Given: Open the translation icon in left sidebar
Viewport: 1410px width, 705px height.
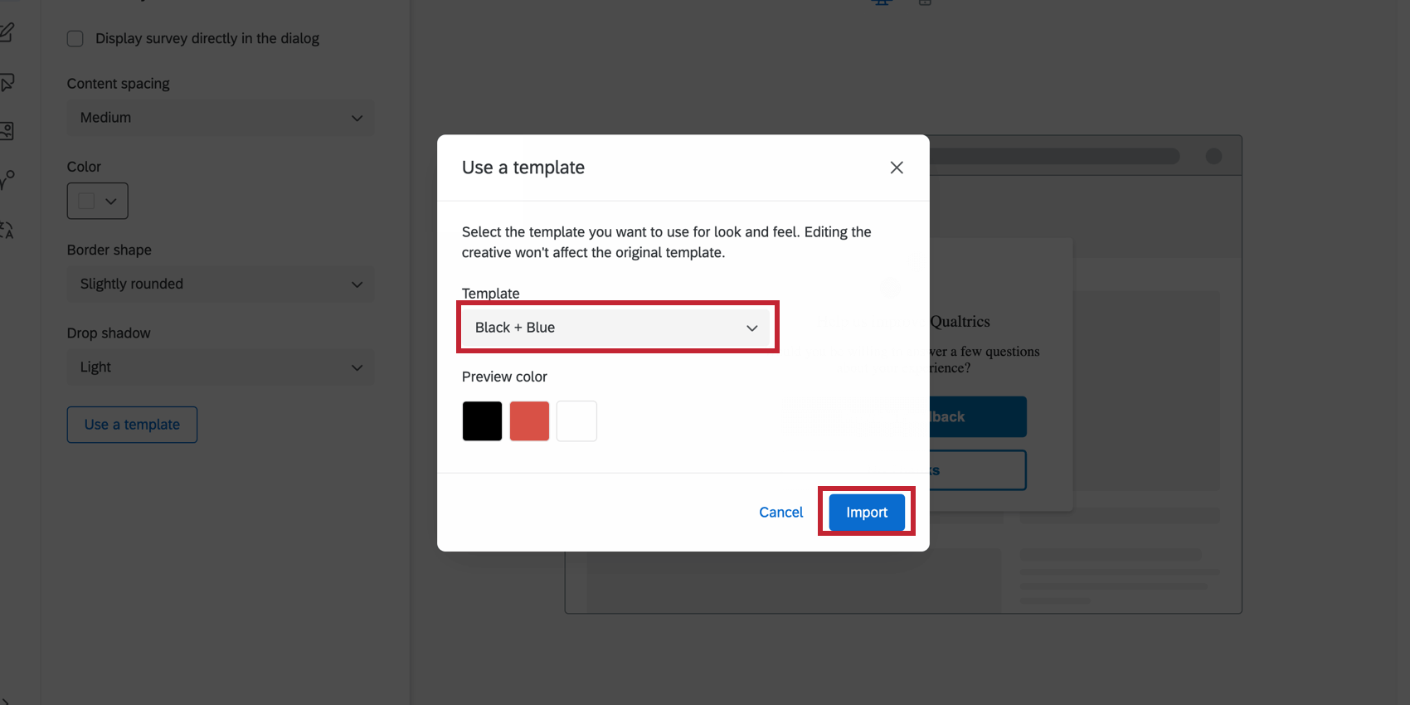Looking at the screenshot, I should (x=7, y=230).
